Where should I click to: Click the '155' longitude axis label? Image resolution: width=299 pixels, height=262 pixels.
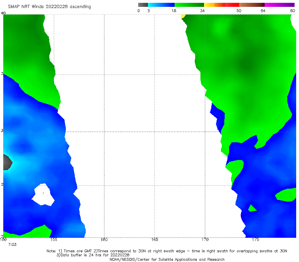pyautogui.click(x=54, y=239)
